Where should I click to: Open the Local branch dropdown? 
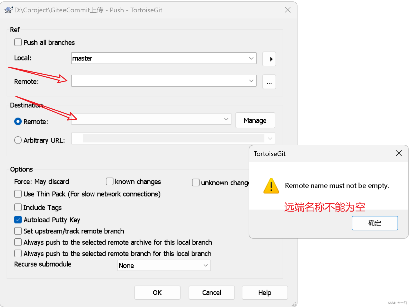click(x=251, y=58)
